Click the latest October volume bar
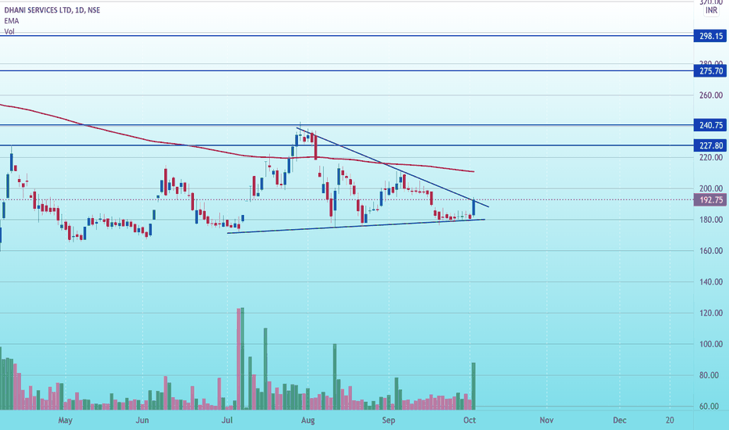The width and height of the screenshot is (729, 430). click(473, 386)
